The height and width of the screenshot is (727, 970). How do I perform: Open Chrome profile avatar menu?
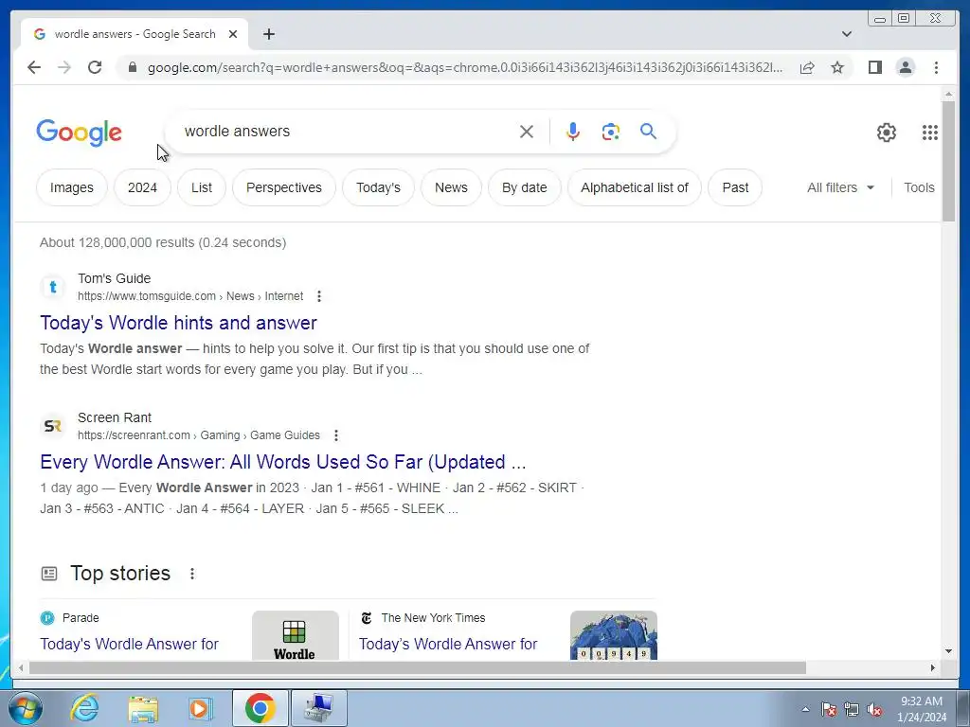(x=906, y=67)
